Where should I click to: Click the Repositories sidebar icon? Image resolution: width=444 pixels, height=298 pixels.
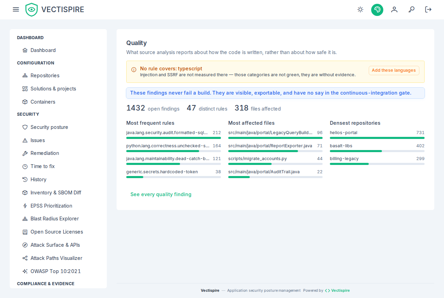click(25, 76)
